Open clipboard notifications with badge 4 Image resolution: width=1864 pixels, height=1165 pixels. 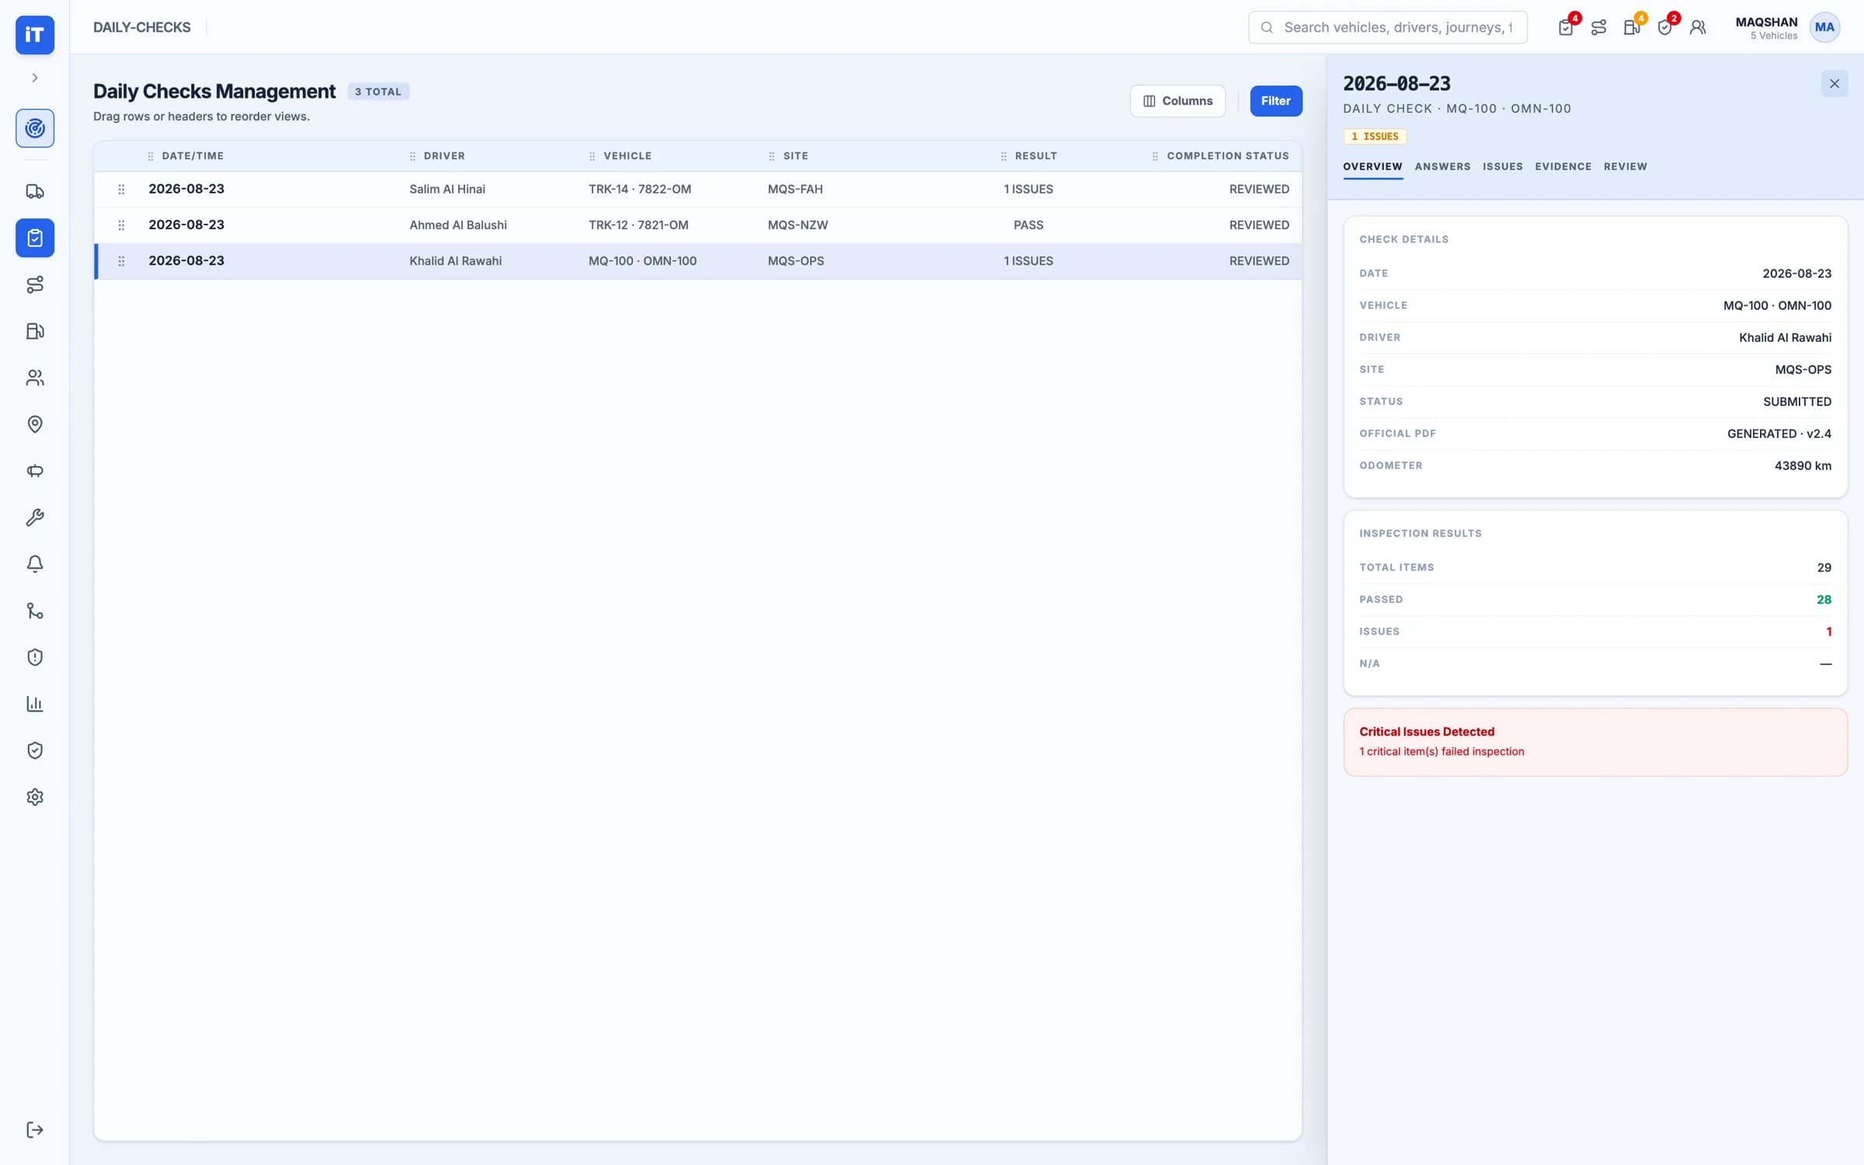1566,27
